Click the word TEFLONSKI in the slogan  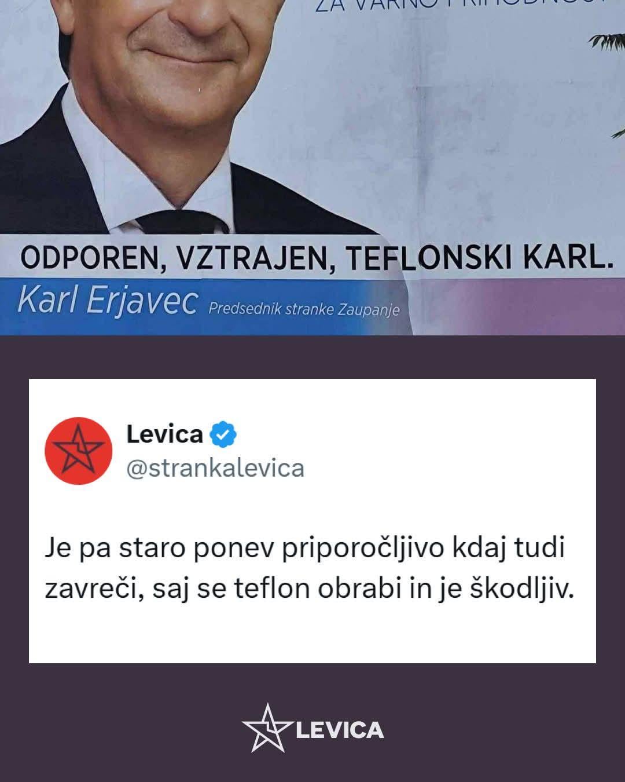pyautogui.click(x=429, y=258)
